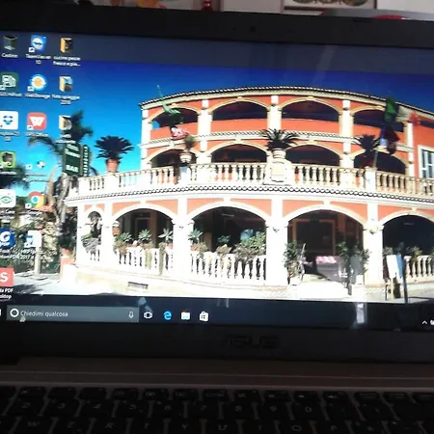Launch Microsoft Edge from the taskbar

pos(167,315)
